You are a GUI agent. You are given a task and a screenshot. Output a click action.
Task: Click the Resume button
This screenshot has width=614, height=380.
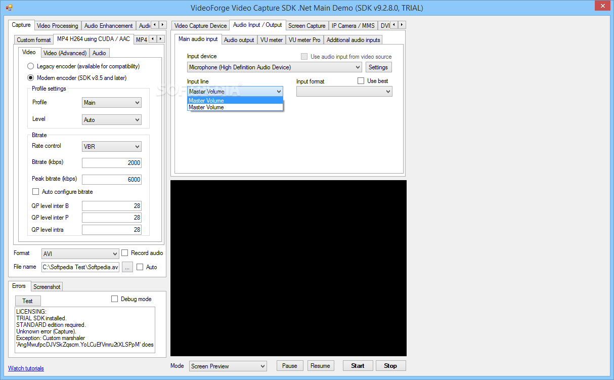(320, 366)
